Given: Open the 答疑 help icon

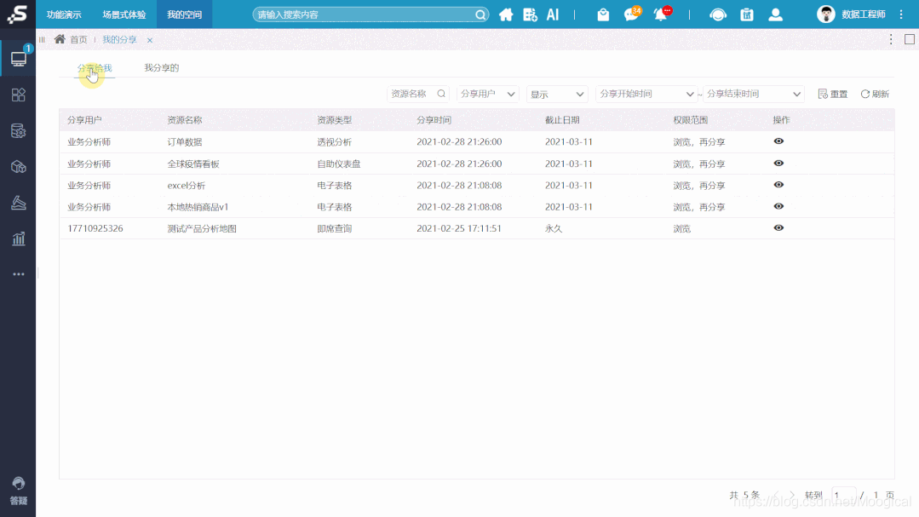Looking at the screenshot, I should coord(18,491).
